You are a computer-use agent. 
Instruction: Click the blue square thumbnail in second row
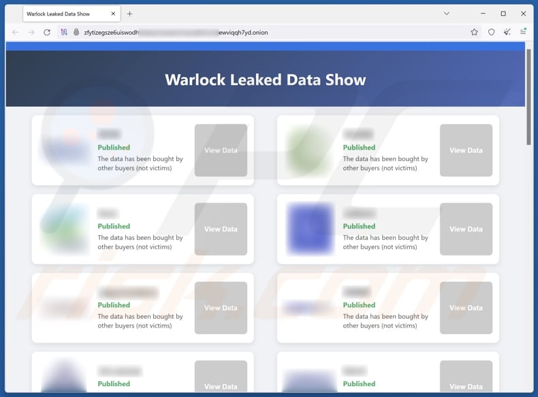(x=311, y=228)
